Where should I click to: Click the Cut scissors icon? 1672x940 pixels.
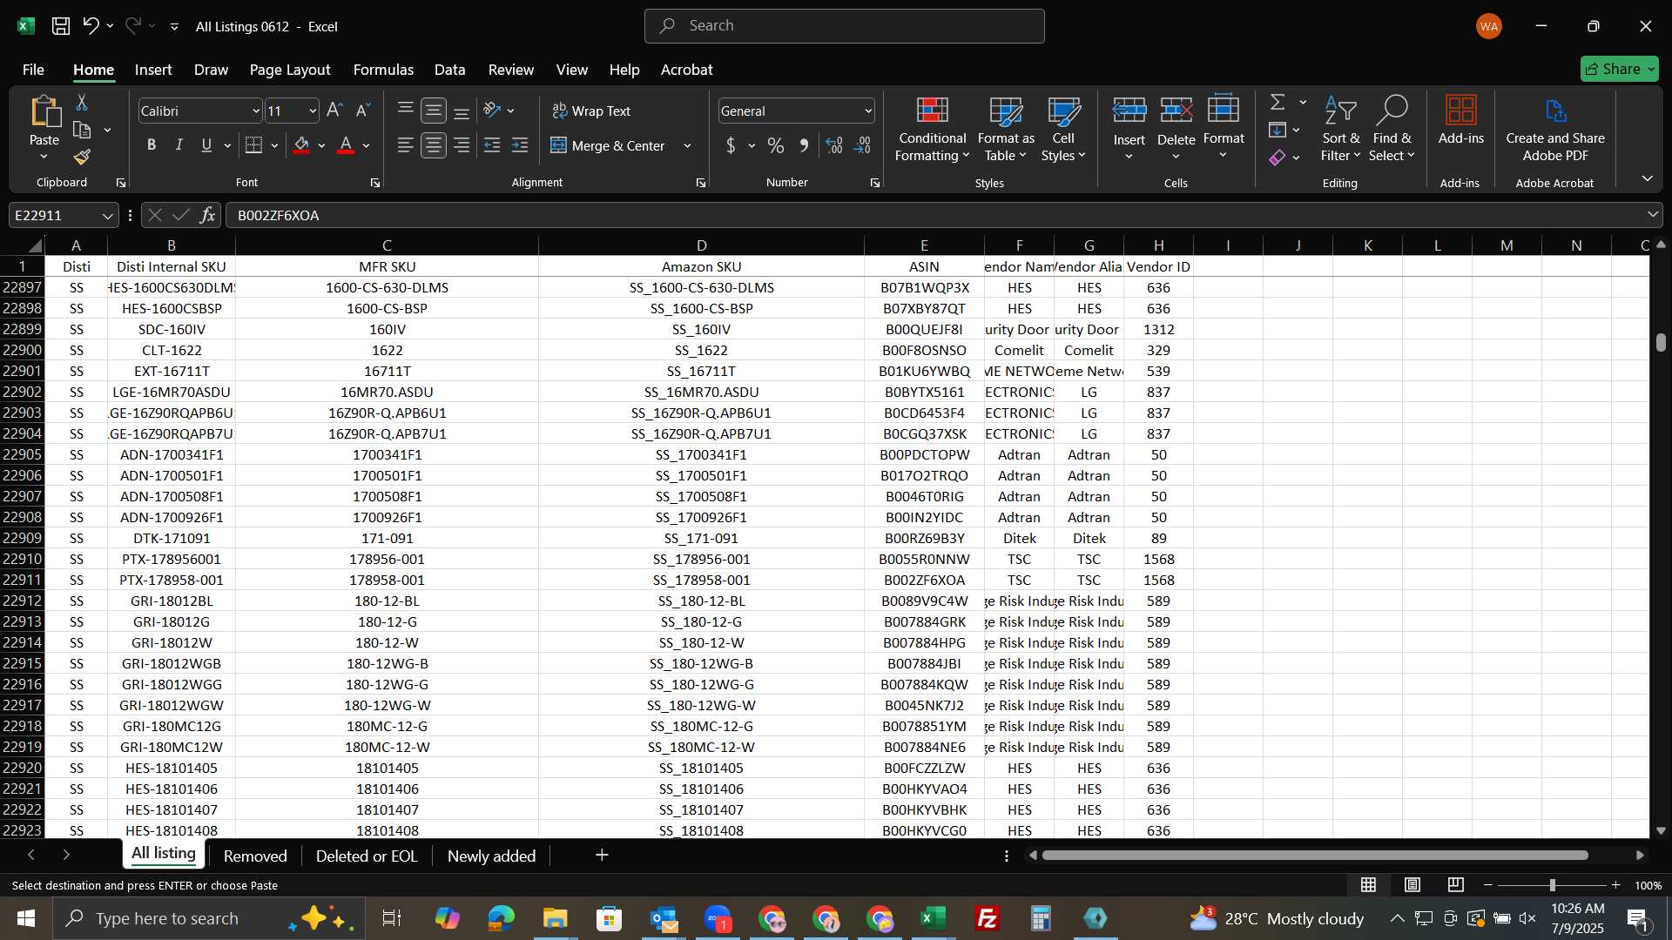click(82, 103)
